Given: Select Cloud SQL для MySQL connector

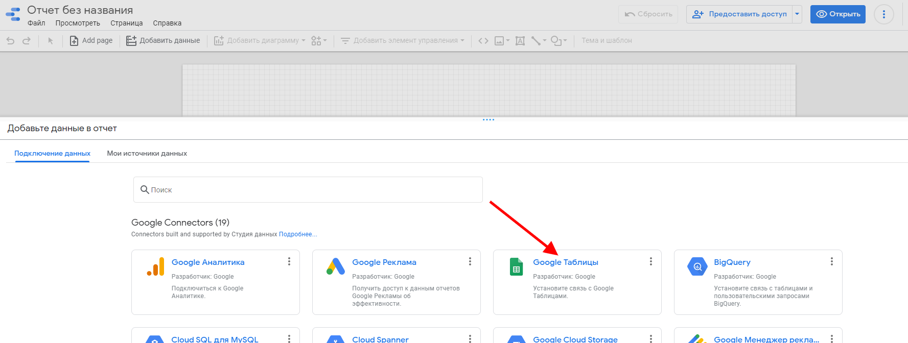Looking at the screenshot, I should pyautogui.click(x=215, y=339).
